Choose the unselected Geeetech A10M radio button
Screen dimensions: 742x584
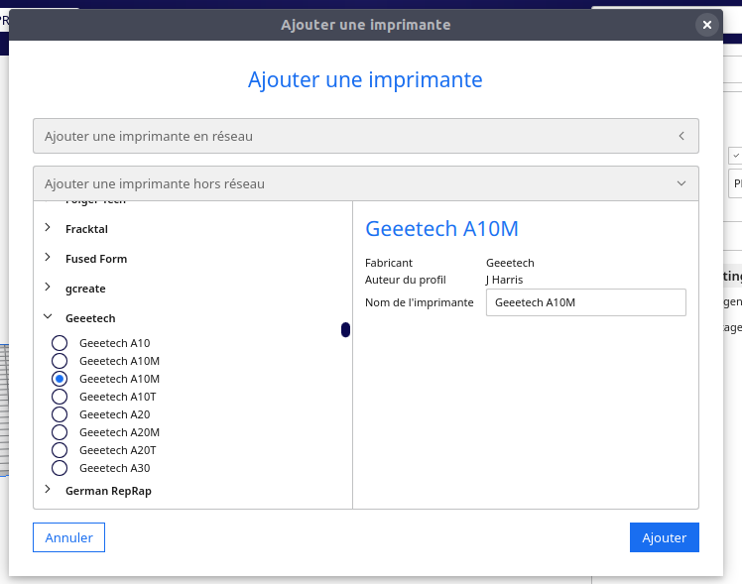pyautogui.click(x=60, y=361)
